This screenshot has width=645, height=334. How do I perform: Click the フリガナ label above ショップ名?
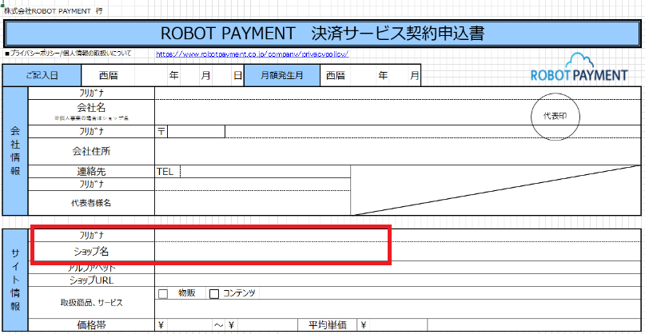[x=91, y=235]
